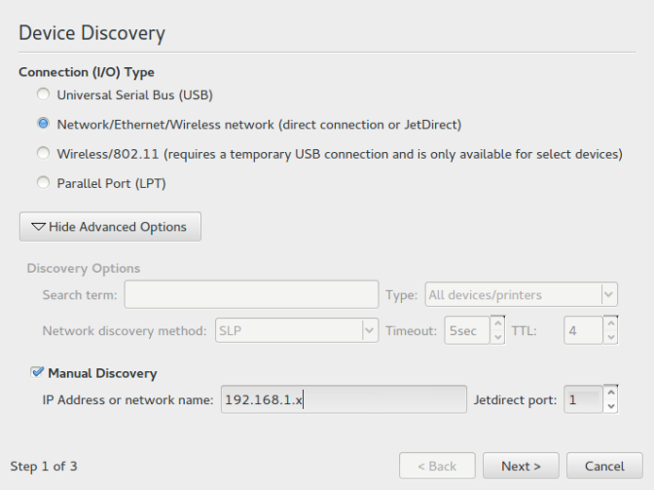
Task: Collapse with Hide Advanced Options button
Action: point(110,227)
